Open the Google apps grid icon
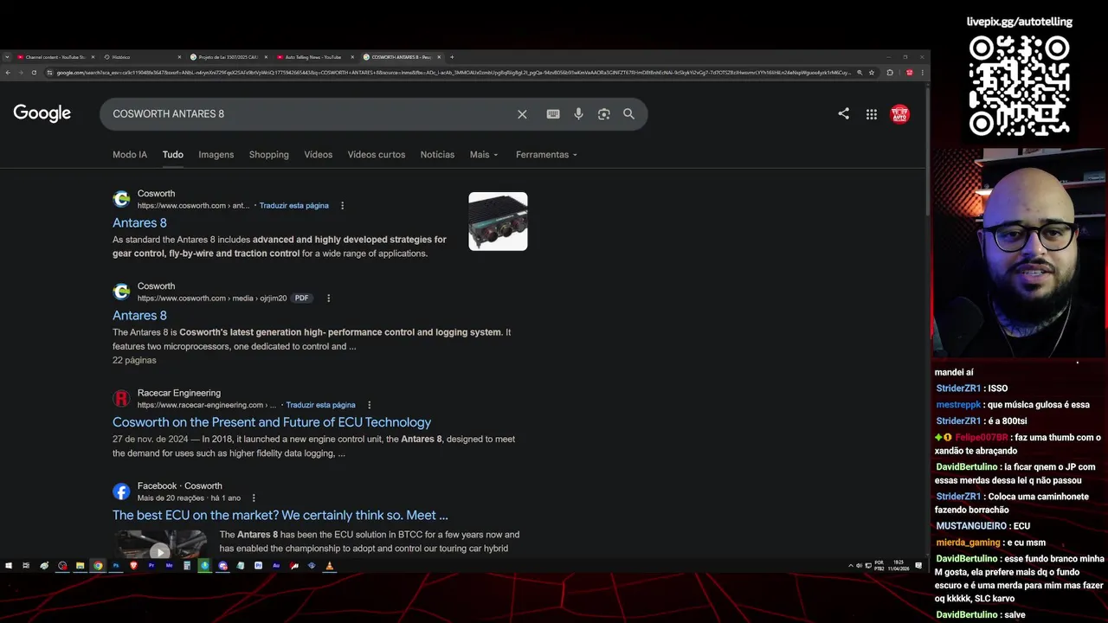This screenshot has width=1108, height=623. point(872,114)
